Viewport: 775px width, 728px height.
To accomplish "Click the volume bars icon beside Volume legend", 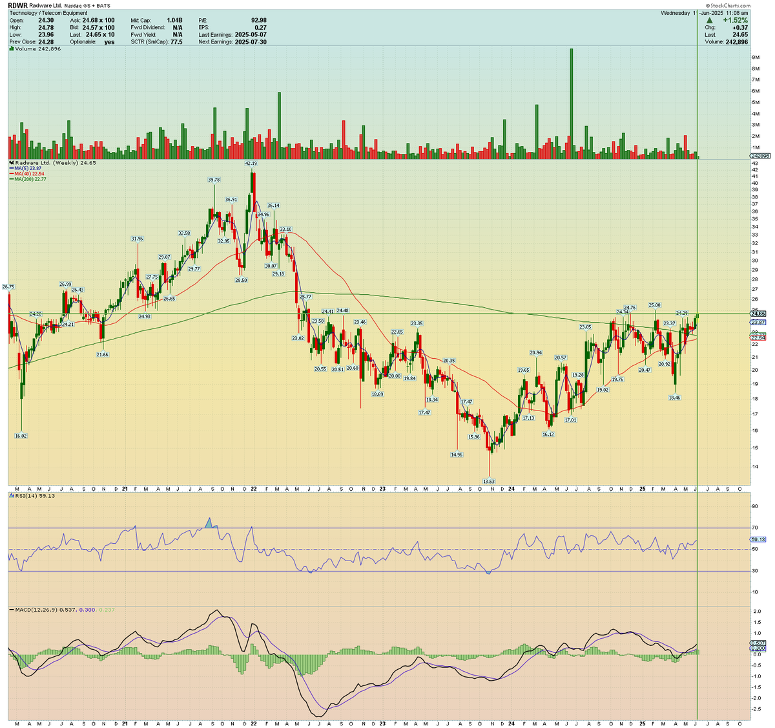I will tap(11, 49).
